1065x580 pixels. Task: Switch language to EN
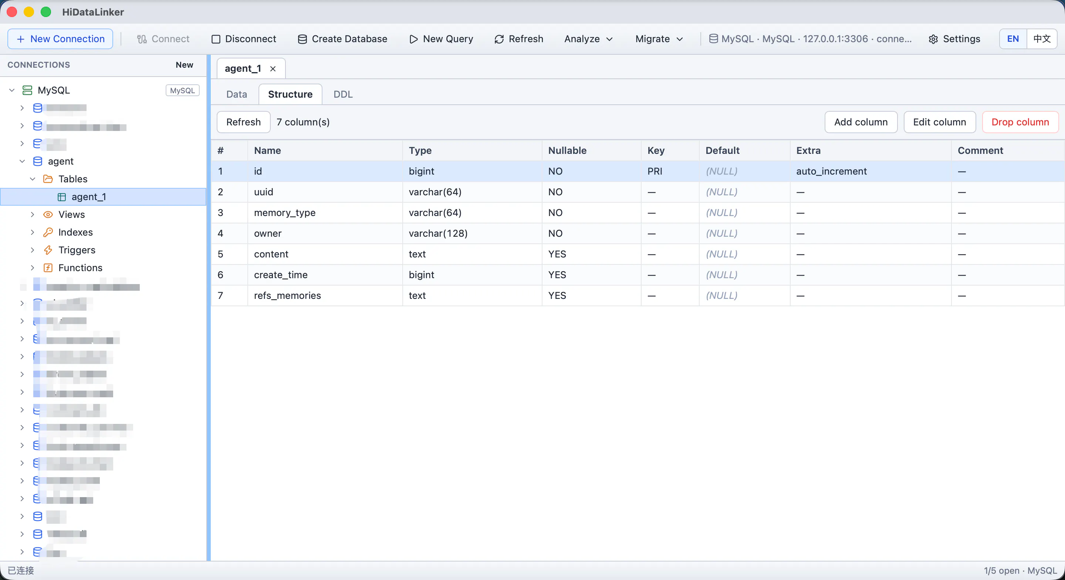click(1013, 39)
